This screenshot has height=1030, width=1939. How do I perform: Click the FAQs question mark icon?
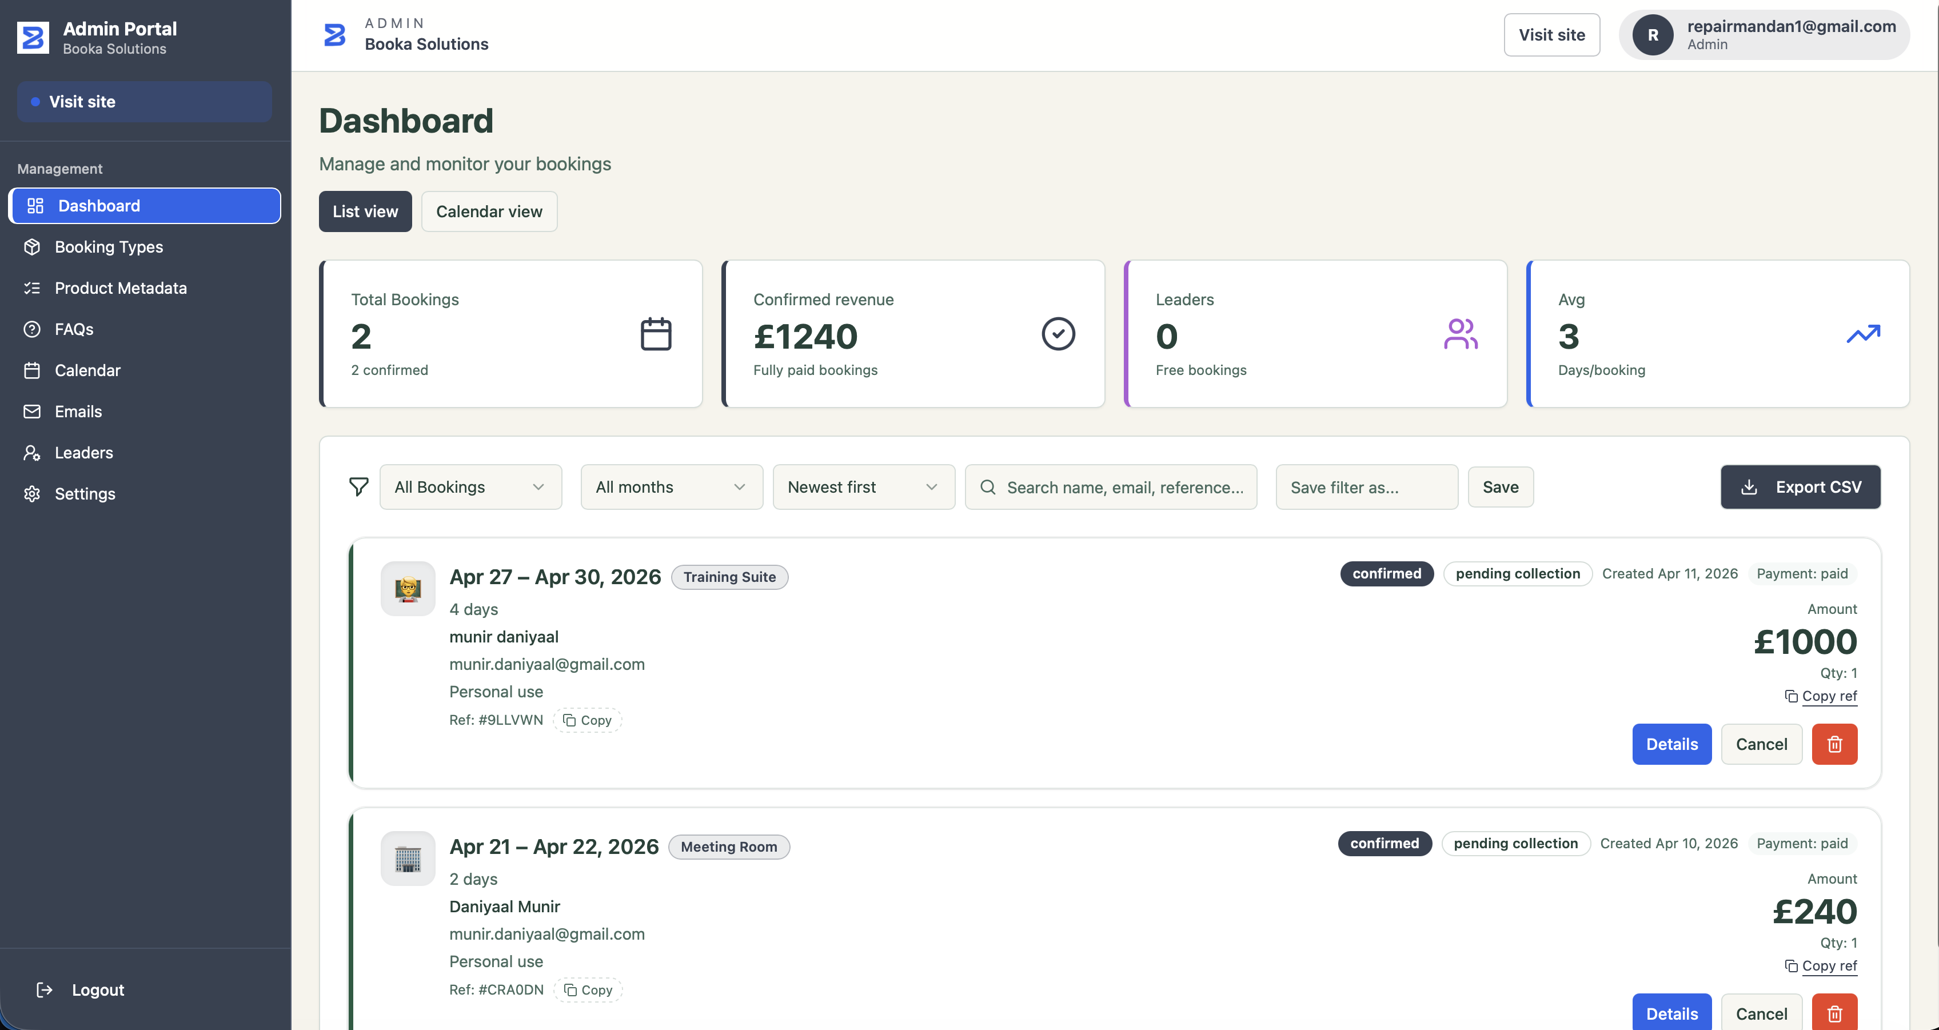[x=33, y=329]
